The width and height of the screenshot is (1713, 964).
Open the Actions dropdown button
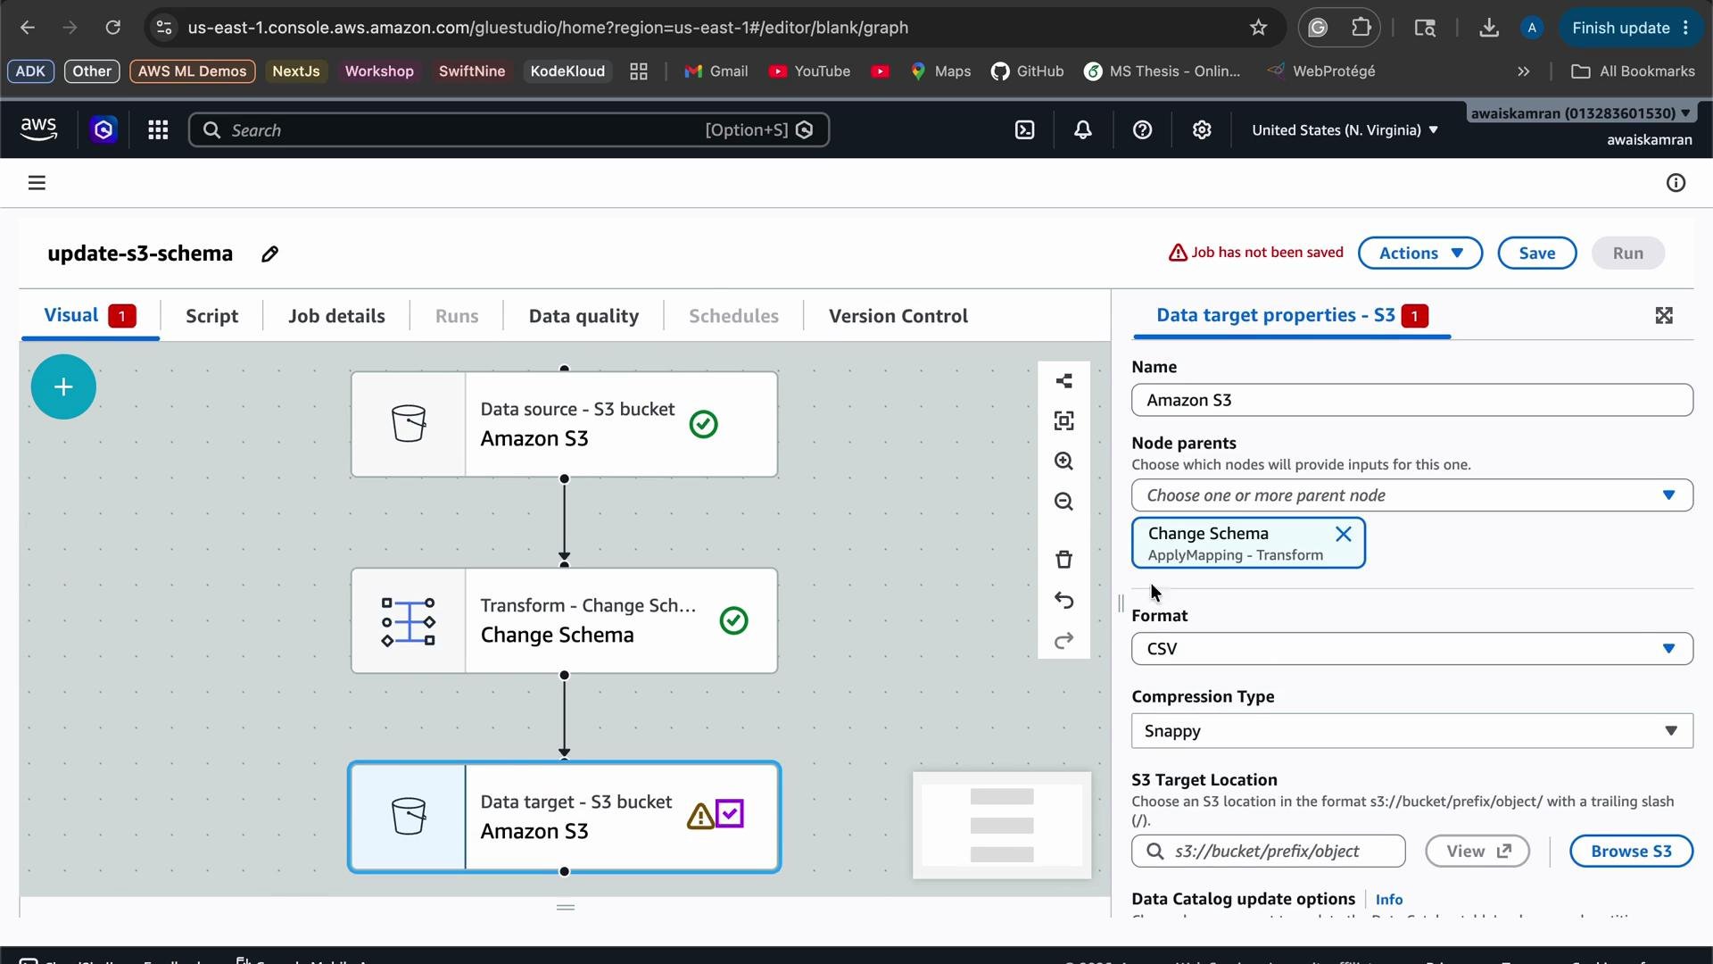pos(1419,253)
